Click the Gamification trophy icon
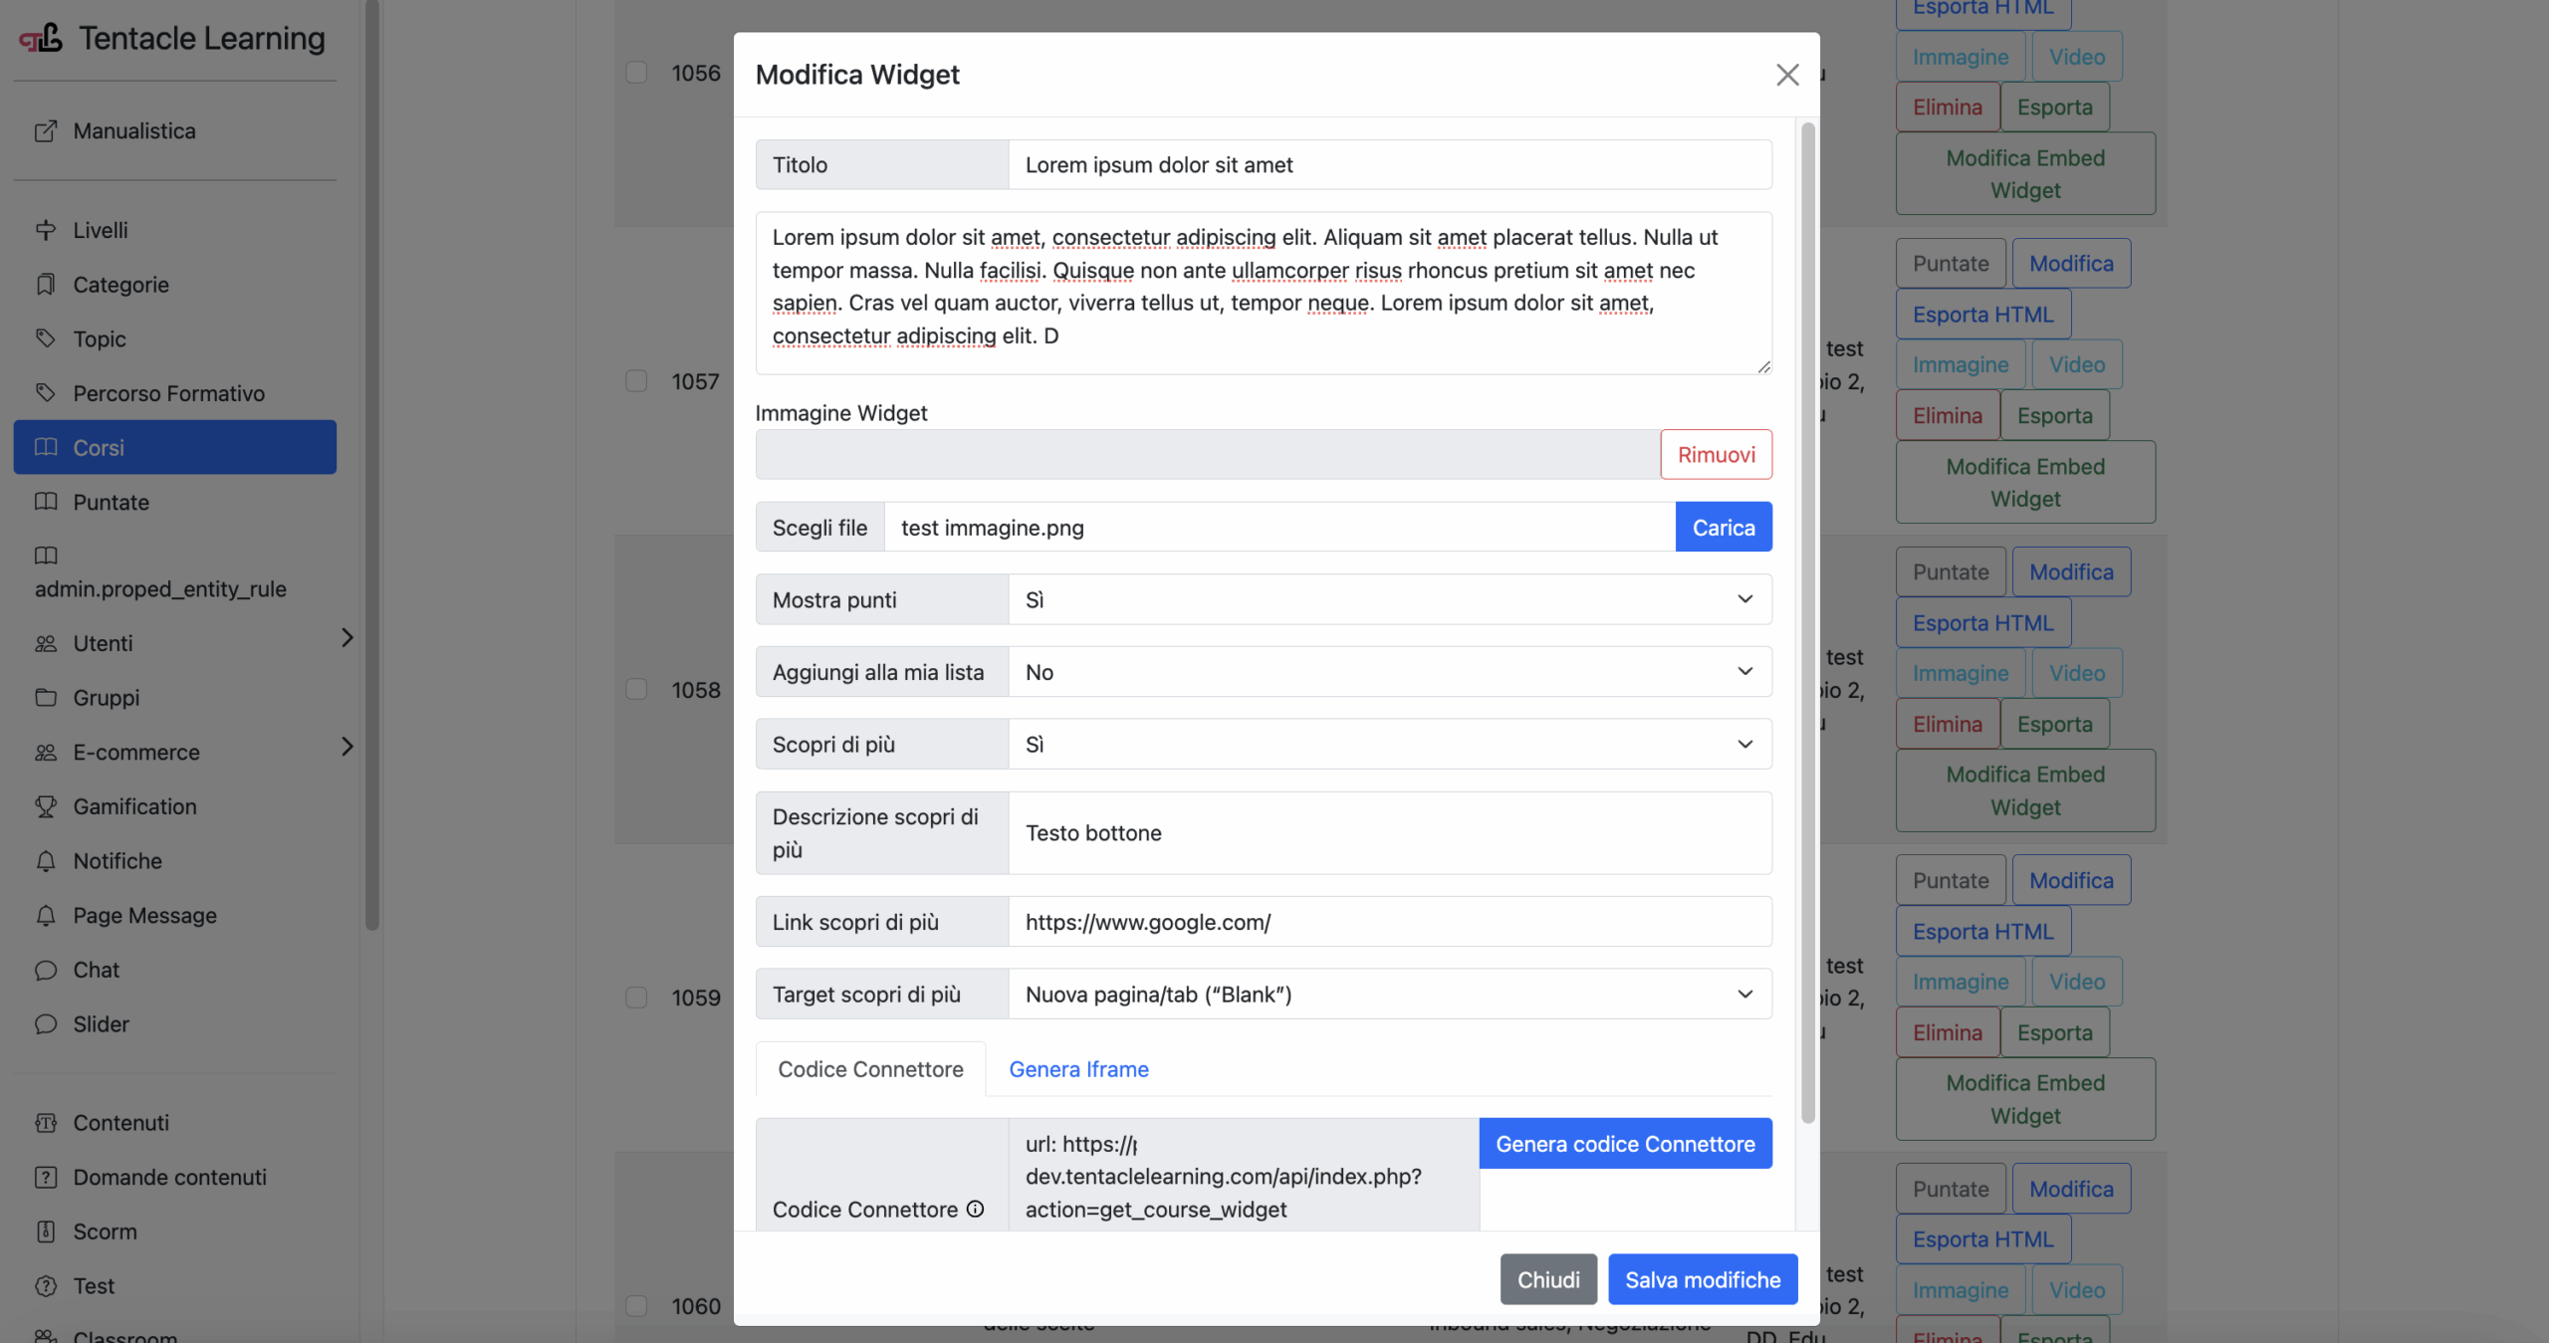Image resolution: width=2549 pixels, height=1343 pixels. [x=46, y=806]
